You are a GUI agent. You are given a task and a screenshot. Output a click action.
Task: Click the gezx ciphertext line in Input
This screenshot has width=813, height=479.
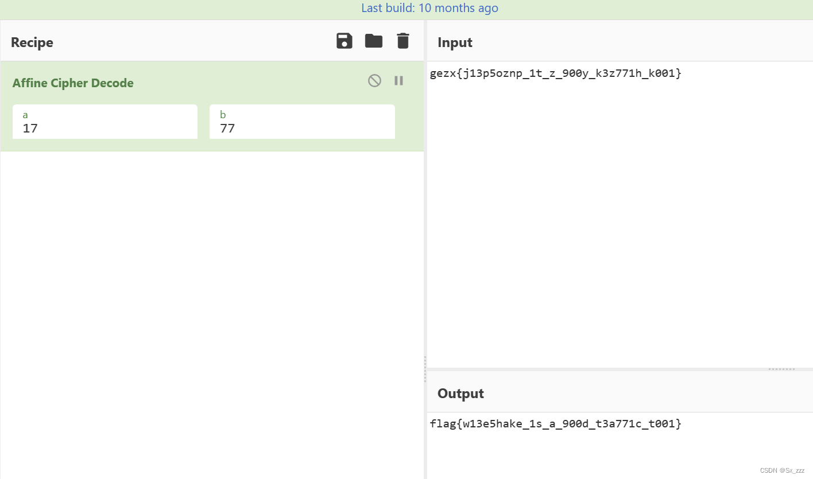click(x=556, y=73)
